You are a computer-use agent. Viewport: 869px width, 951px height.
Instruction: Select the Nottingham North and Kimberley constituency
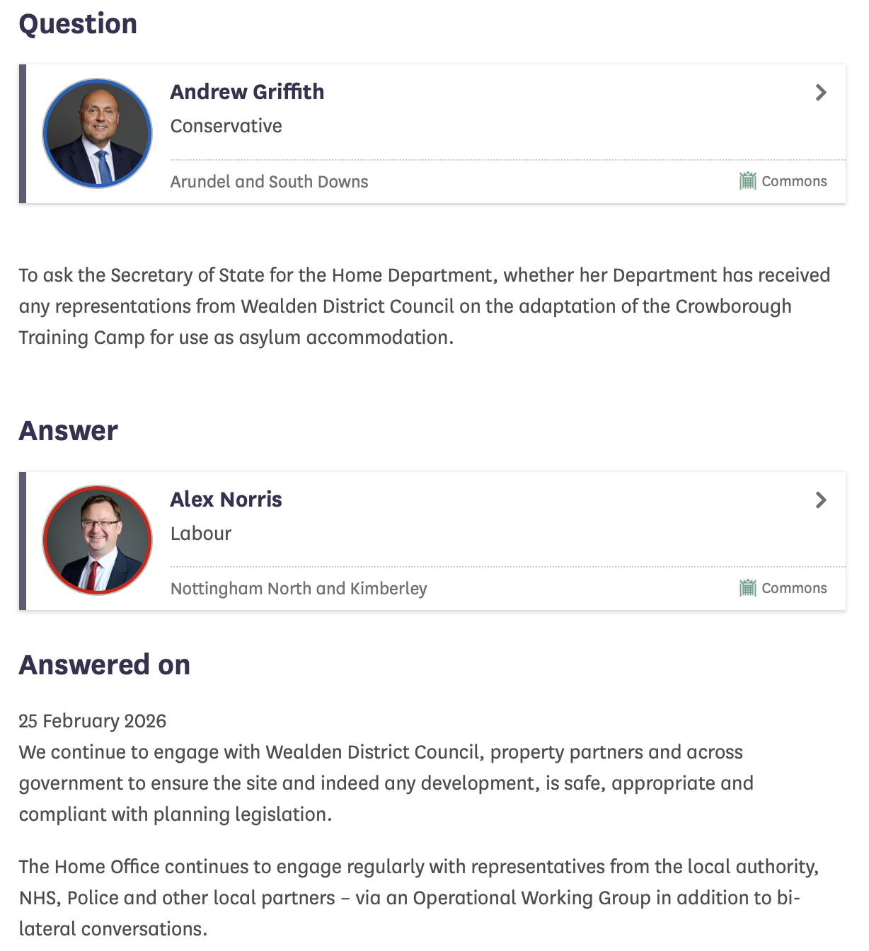(299, 589)
